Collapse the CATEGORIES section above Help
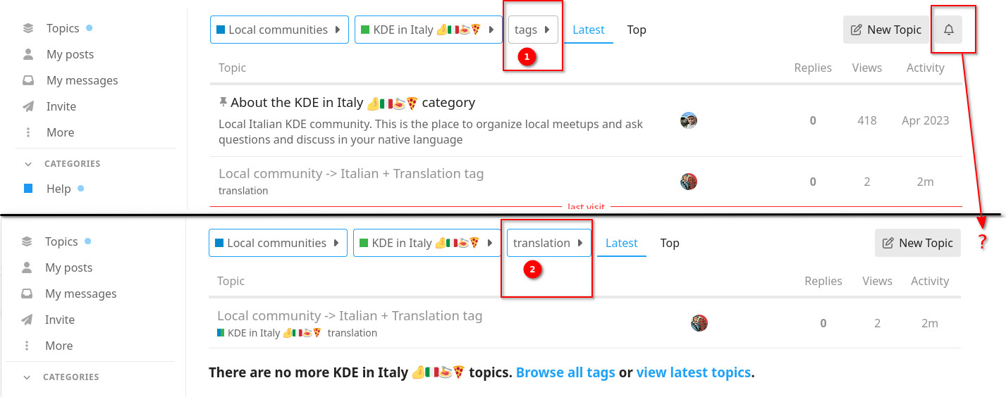The height and width of the screenshot is (397, 1006). [28, 164]
